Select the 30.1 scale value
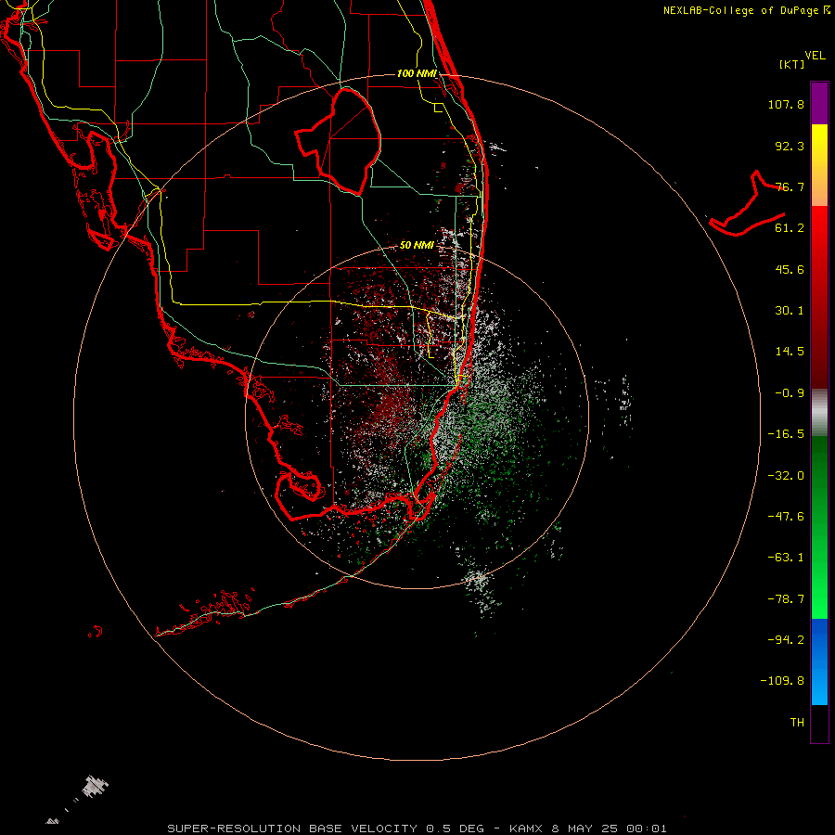The width and height of the screenshot is (835, 835). [x=790, y=311]
